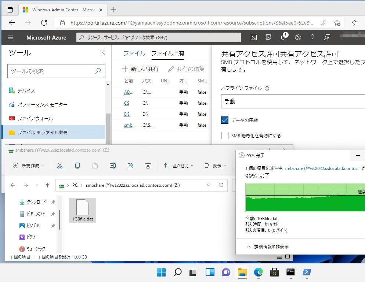Reload the browser page
The height and width of the screenshot is (282, 365).
[x=44, y=22]
